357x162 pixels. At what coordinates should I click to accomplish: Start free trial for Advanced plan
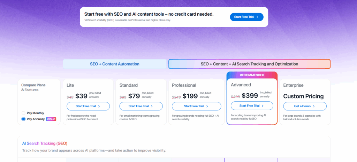click(x=252, y=106)
